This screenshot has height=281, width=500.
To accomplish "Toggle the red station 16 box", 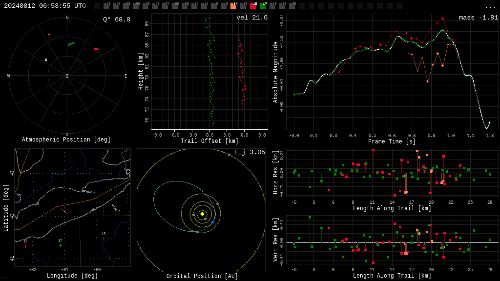I will pyautogui.click(x=253, y=5).
